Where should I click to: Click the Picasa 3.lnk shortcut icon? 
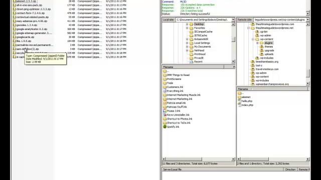pos(165,111)
